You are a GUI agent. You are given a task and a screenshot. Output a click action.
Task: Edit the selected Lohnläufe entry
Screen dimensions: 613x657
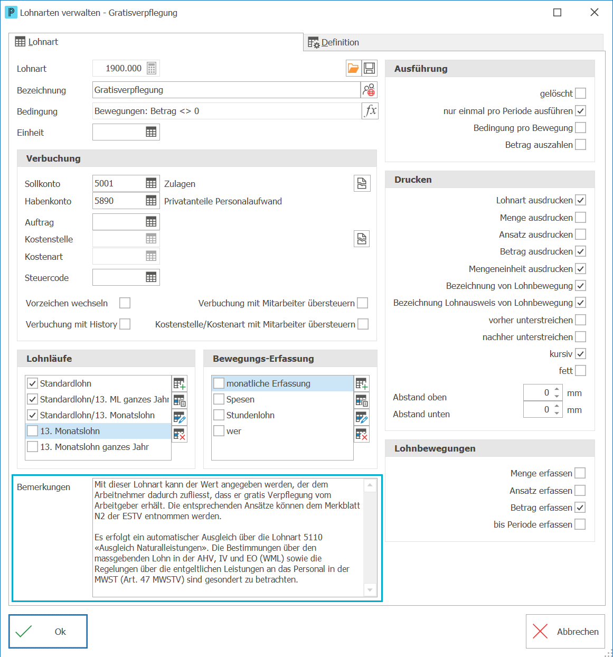click(180, 417)
